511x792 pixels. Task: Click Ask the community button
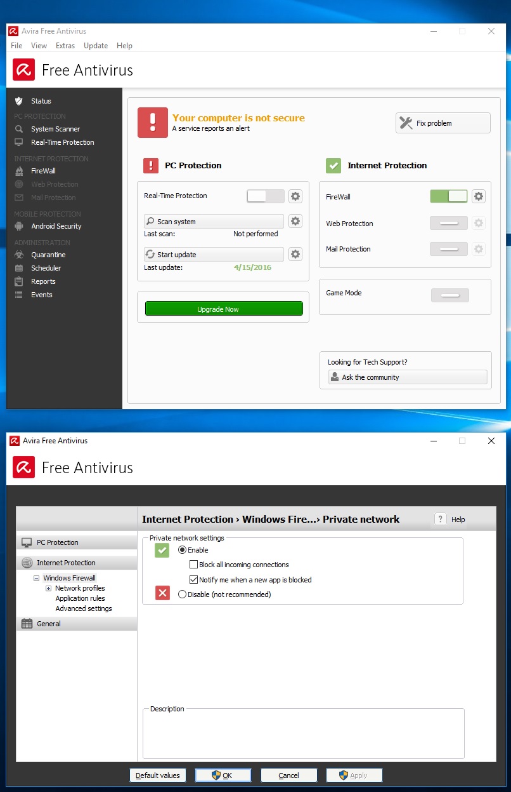coord(408,377)
